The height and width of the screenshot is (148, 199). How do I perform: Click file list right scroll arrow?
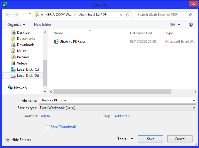(195, 92)
